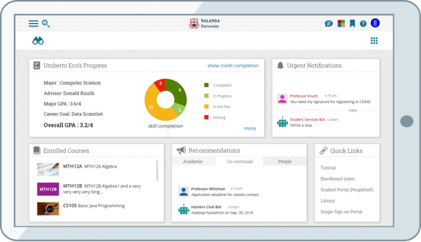Click the Completed green legend swatch
The image size is (421, 242).
pos(206,85)
